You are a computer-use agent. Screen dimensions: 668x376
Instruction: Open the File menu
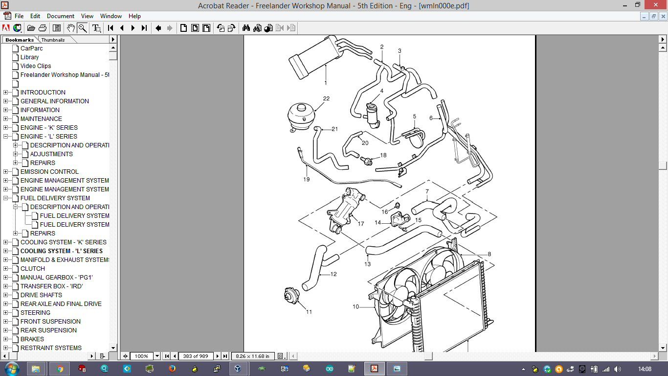[19, 16]
